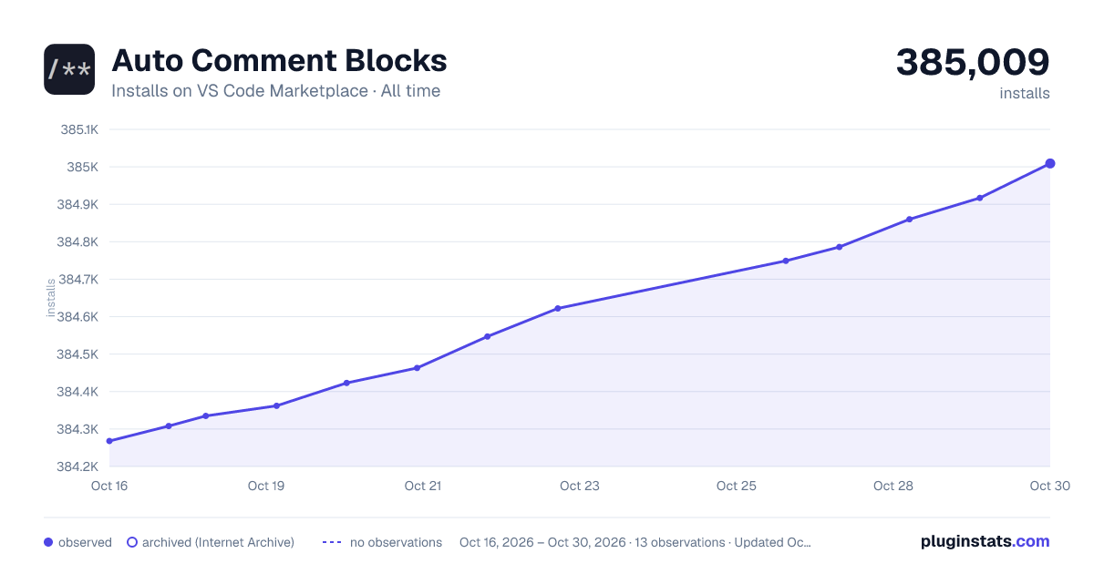The image size is (1094, 574).
Task: Click the 384.6K y-axis label
Action: coord(77,316)
